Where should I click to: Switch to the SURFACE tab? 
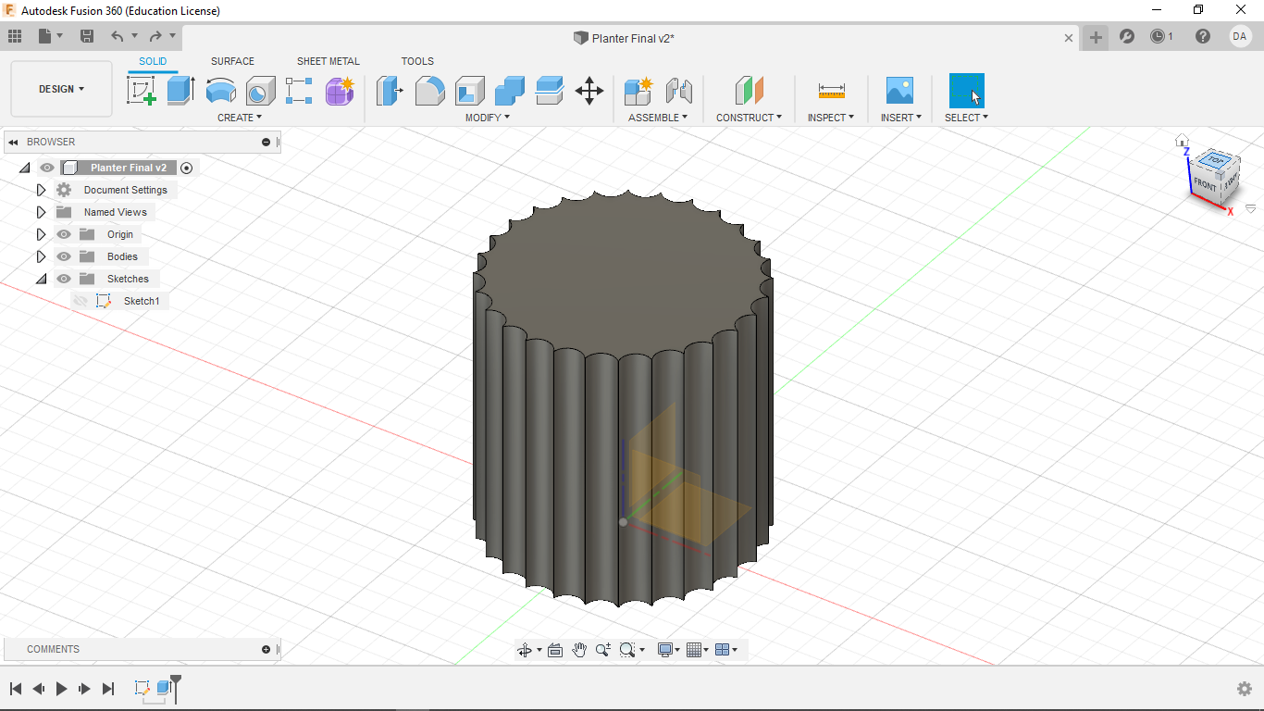pos(232,61)
